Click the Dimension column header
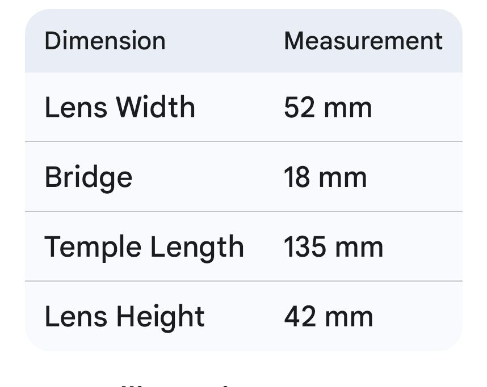Viewport: 487px width, 387px height. tap(105, 41)
